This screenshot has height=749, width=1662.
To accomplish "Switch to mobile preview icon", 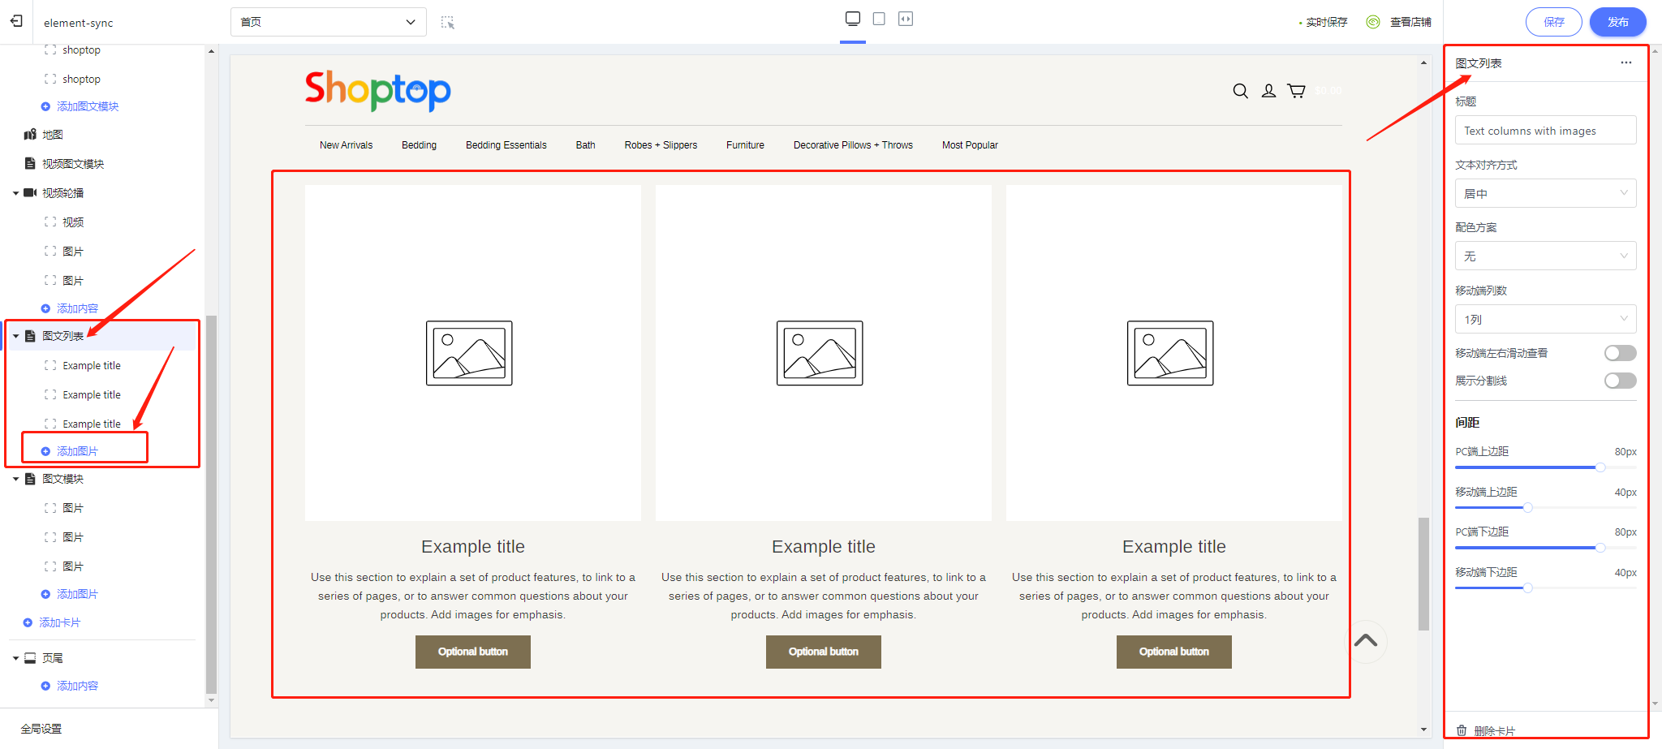I will (x=879, y=19).
